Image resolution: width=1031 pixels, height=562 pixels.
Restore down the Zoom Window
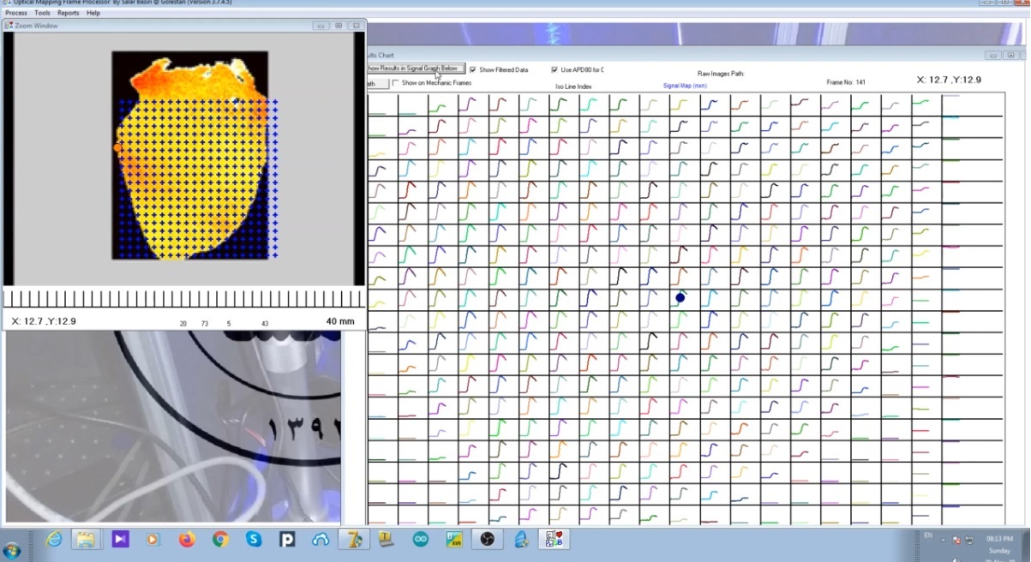coord(339,26)
